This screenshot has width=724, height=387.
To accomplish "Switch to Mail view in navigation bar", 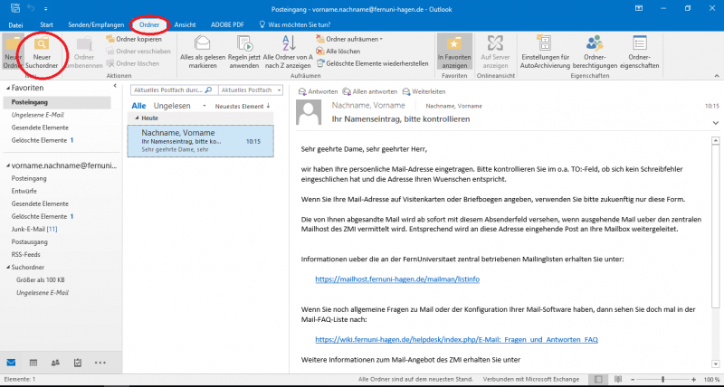I will point(11,363).
